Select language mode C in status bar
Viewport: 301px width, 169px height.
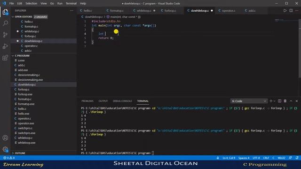pyautogui.click(x=273, y=158)
